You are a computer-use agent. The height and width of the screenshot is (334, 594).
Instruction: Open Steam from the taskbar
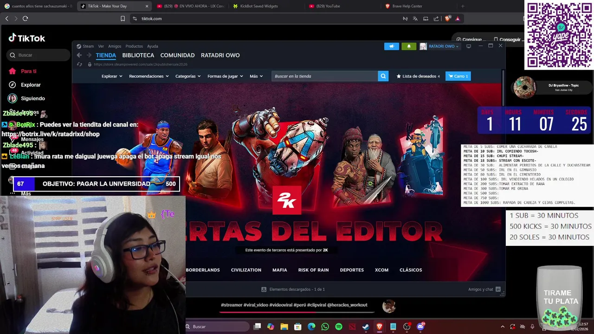[x=366, y=327]
